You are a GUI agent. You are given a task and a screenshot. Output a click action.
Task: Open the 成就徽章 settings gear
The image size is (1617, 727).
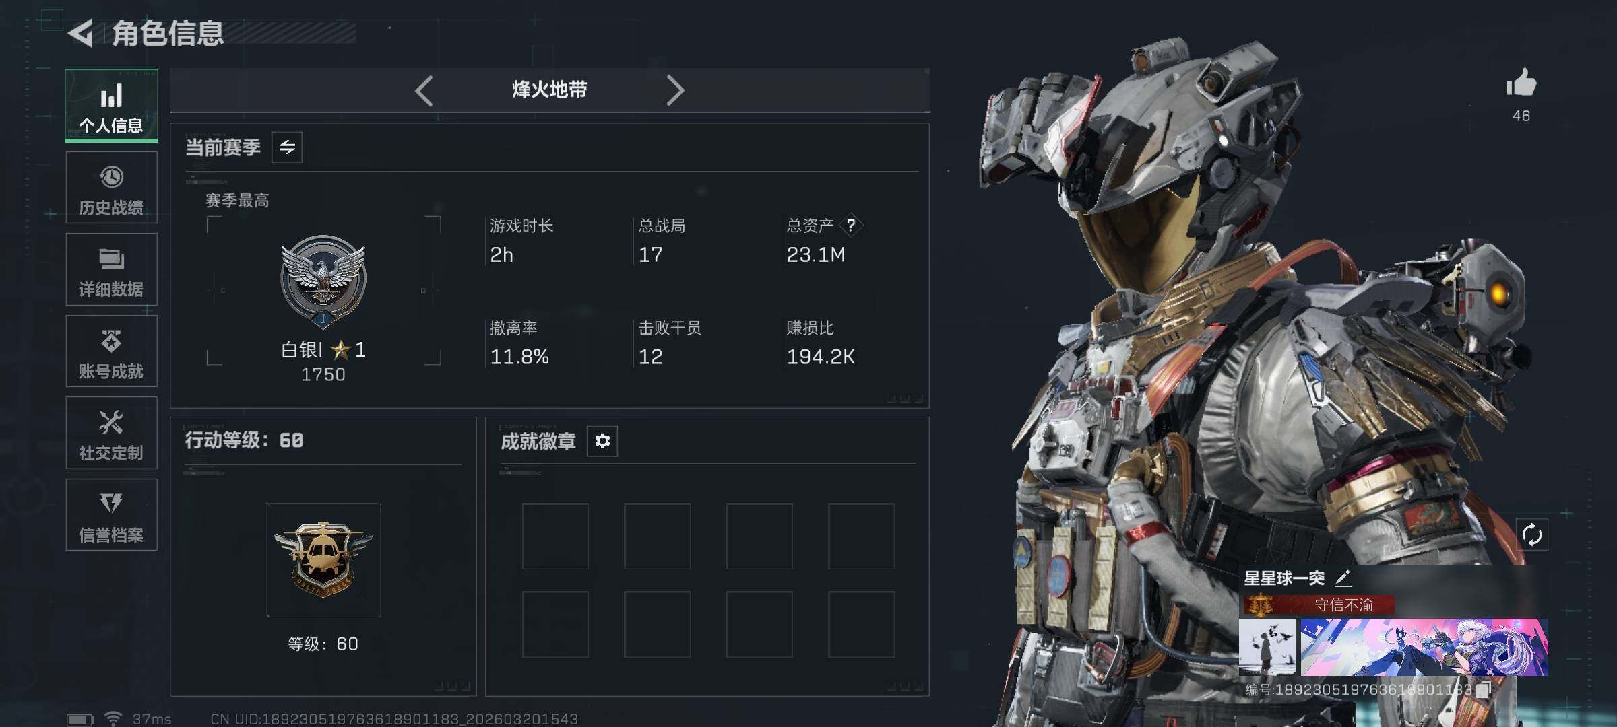tap(602, 441)
